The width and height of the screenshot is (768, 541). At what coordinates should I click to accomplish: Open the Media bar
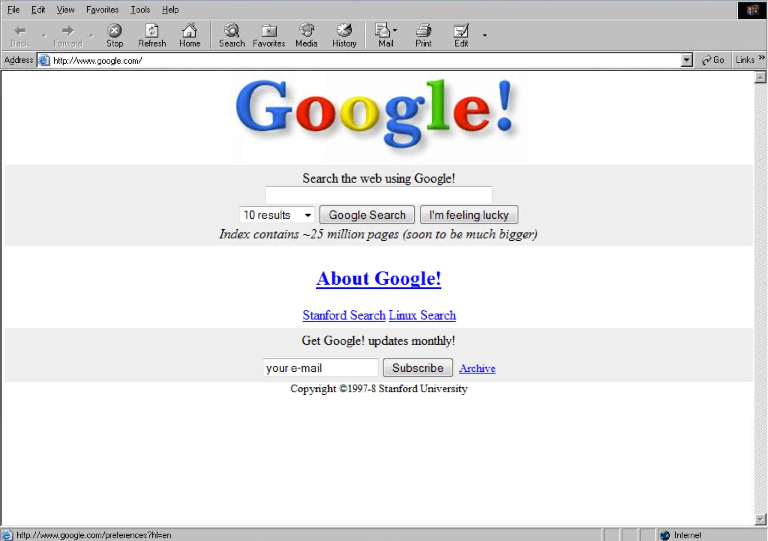tap(306, 36)
